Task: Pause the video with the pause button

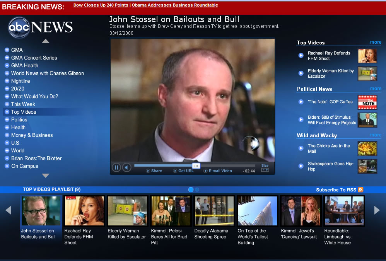Action: [x=116, y=167]
